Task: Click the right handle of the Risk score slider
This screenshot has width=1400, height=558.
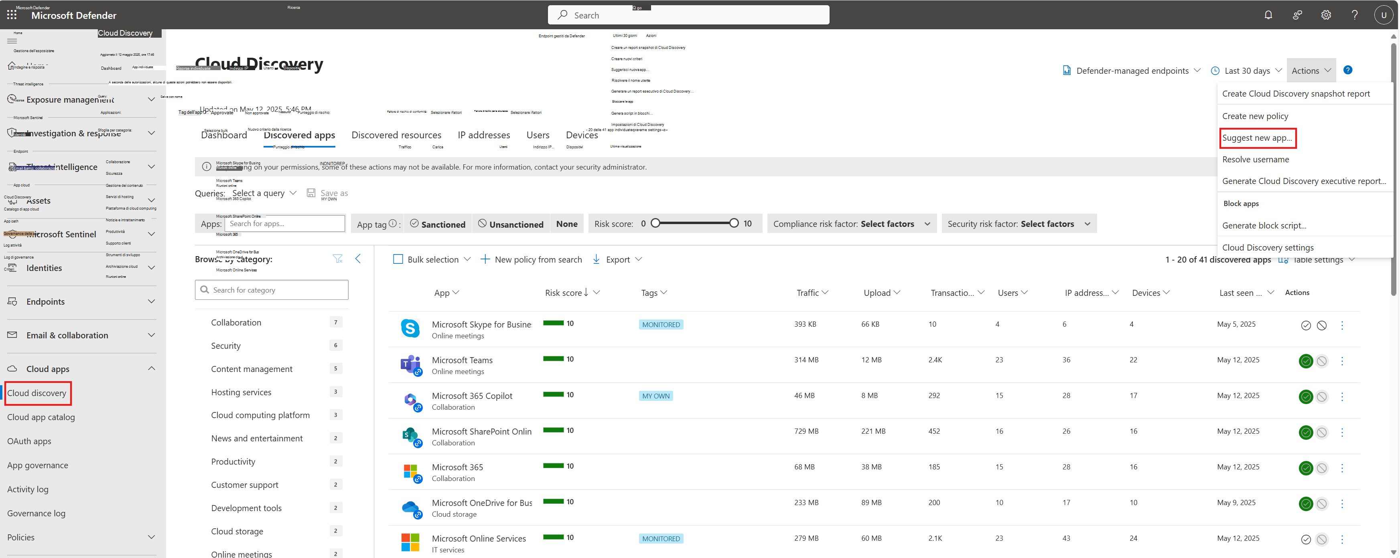Action: coord(734,223)
